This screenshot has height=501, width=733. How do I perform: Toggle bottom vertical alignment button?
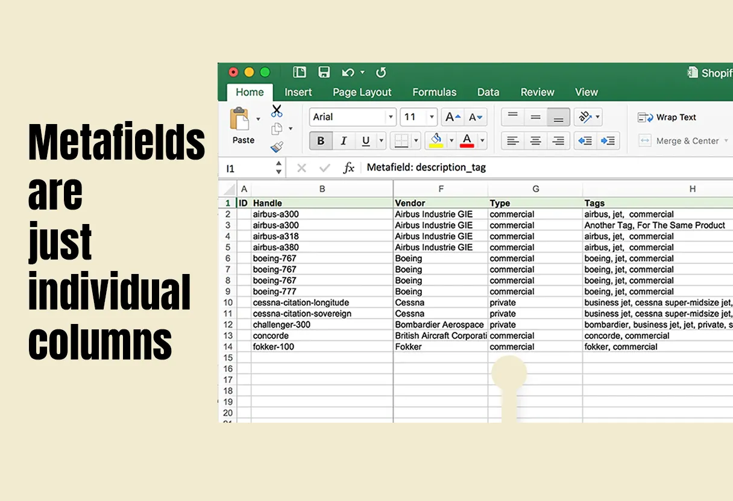point(558,117)
